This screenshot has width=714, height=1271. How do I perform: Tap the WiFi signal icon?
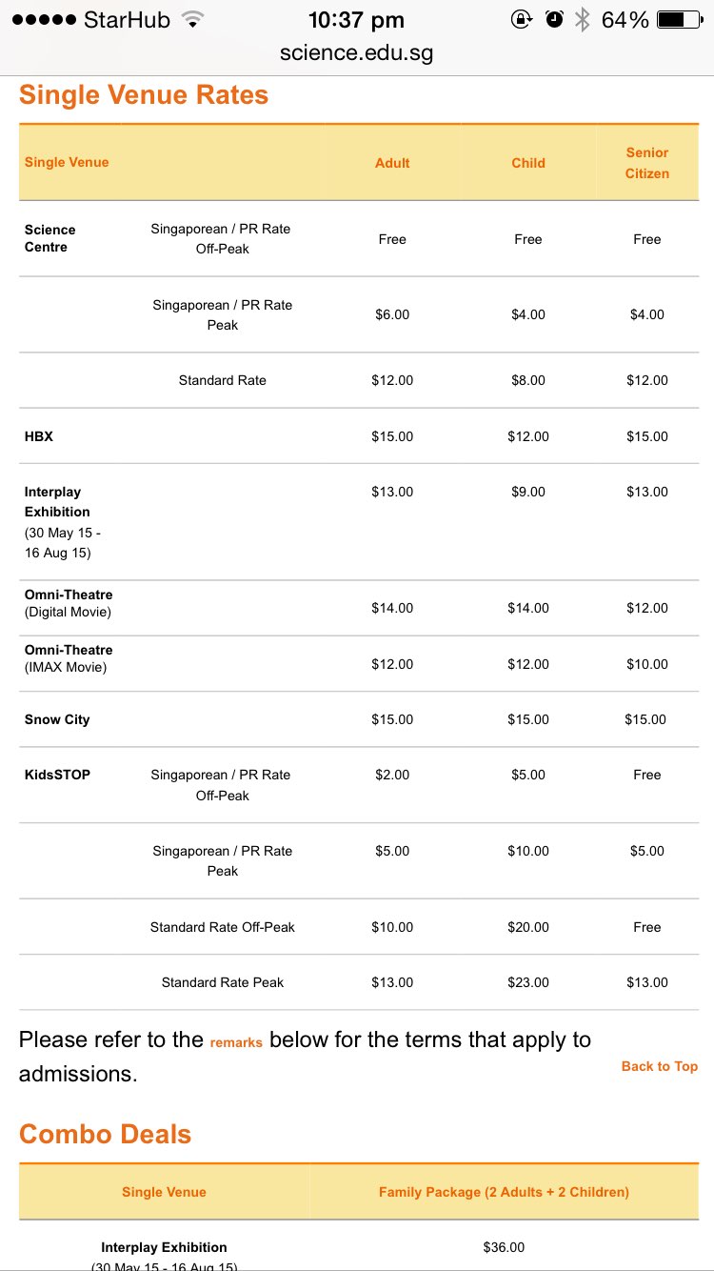193,20
